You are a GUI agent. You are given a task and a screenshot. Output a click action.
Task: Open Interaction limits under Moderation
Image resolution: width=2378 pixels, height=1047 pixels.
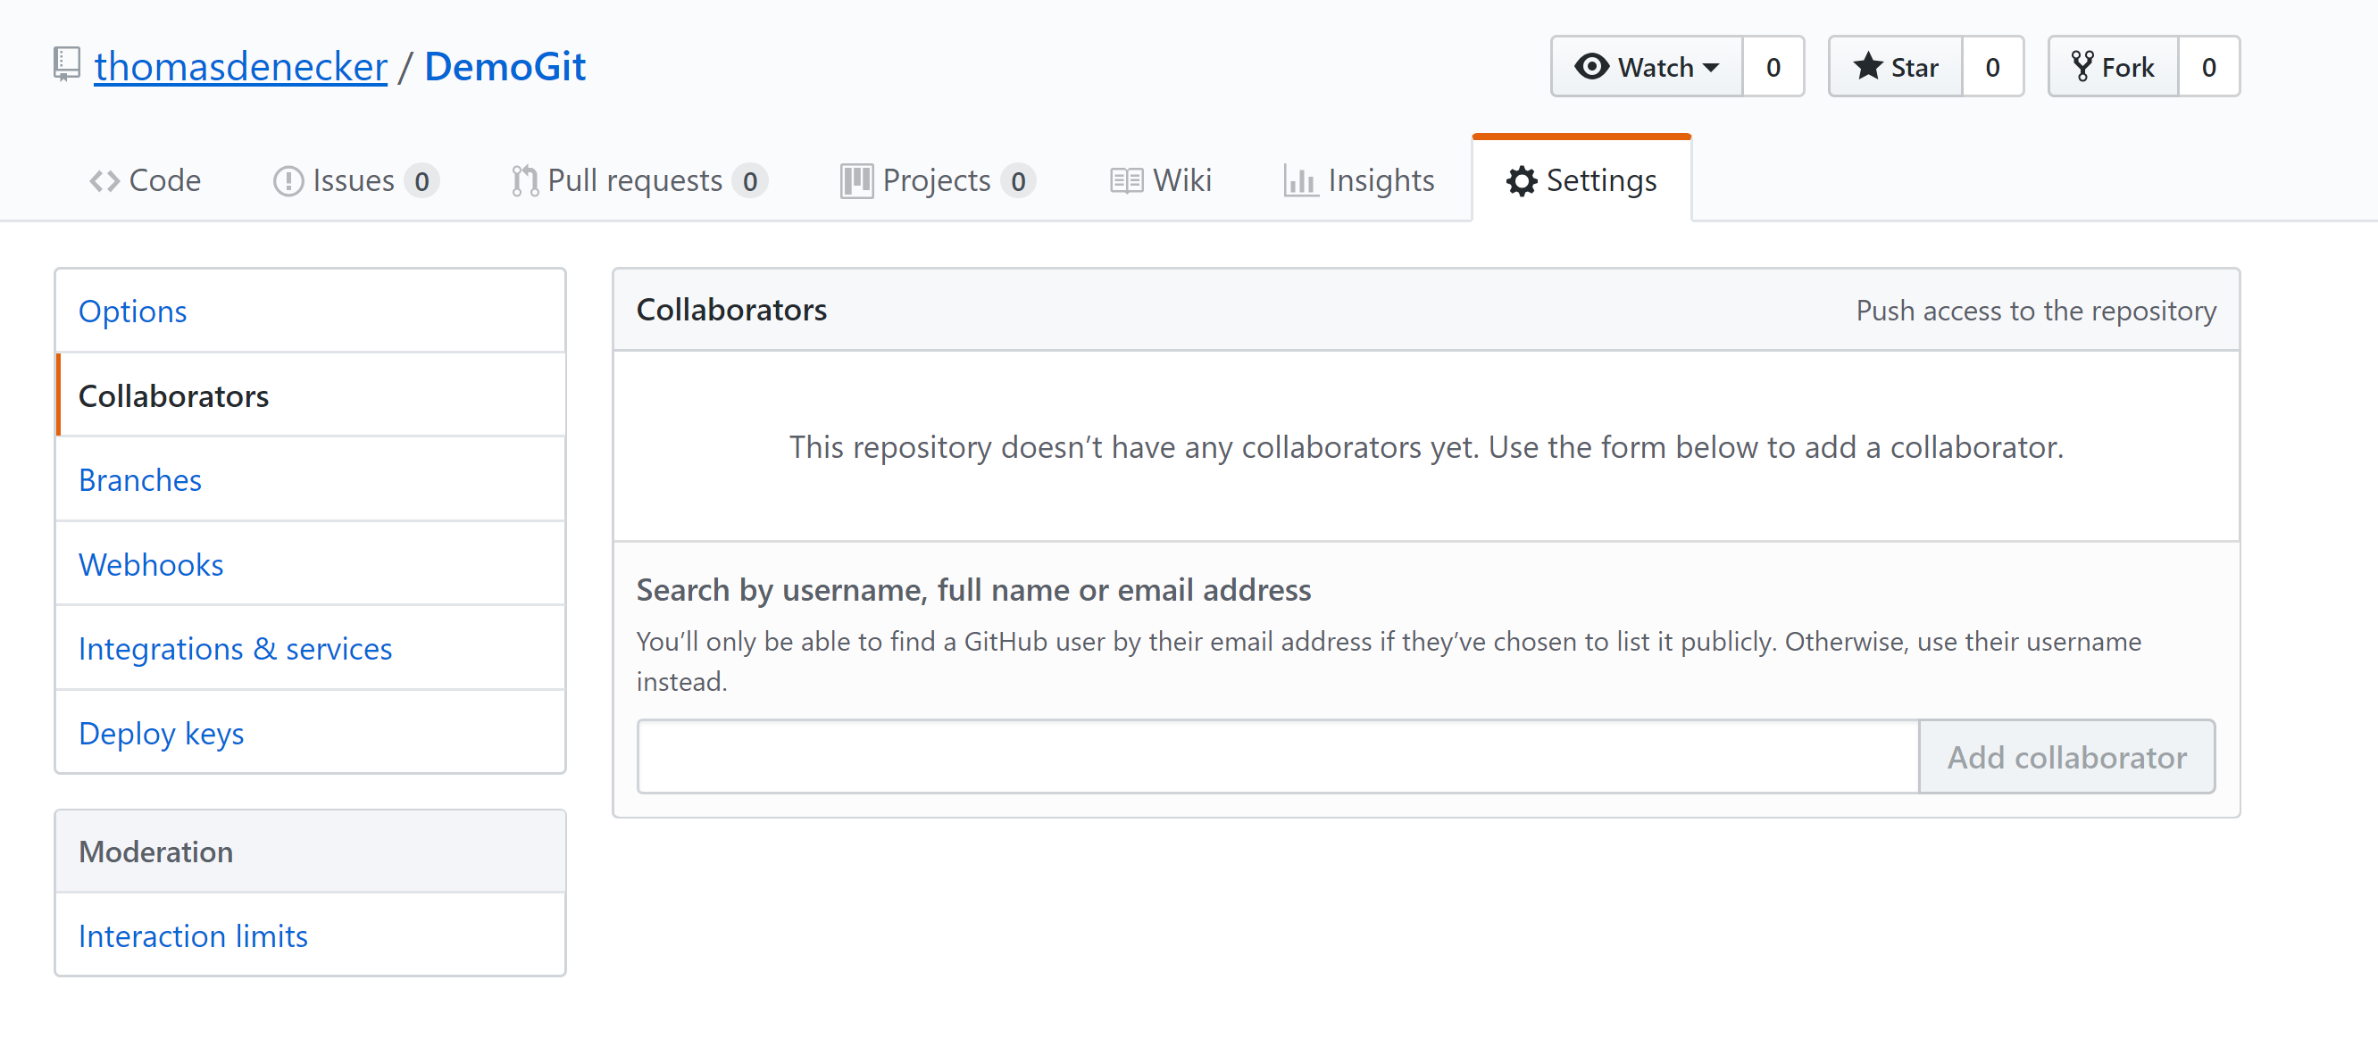click(x=310, y=935)
